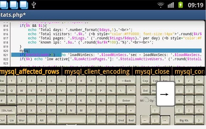Tap the closing curly brace key
This screenshot has height=129, width=206.
click(x=199, y=120)
